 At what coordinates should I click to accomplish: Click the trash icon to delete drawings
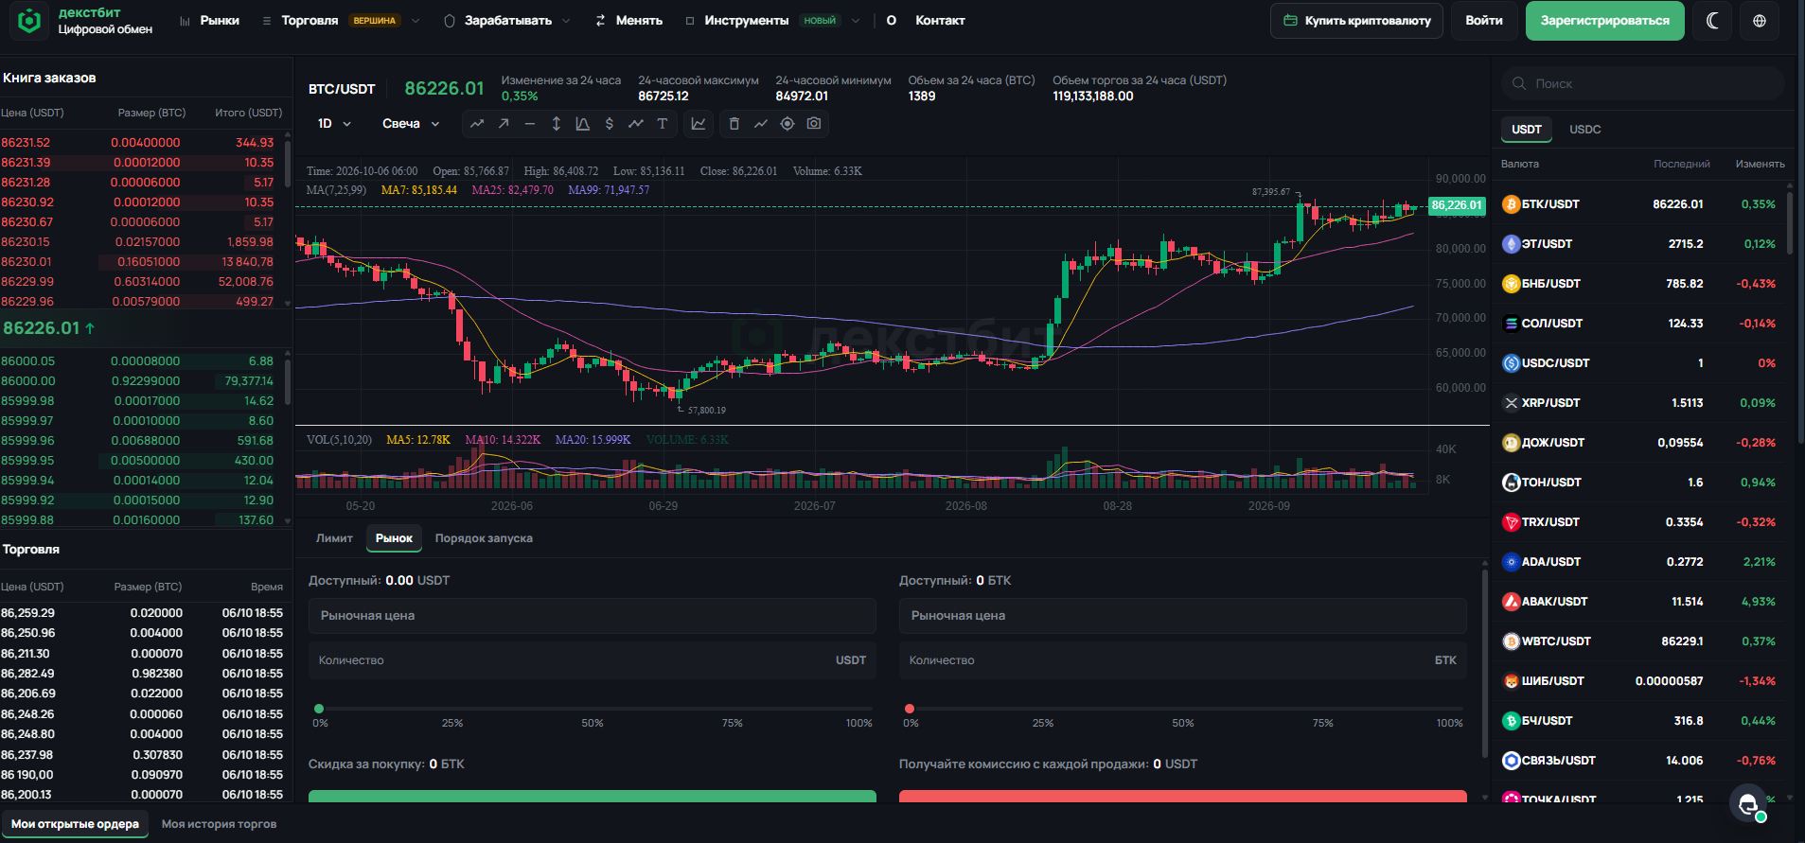(734, 124)
